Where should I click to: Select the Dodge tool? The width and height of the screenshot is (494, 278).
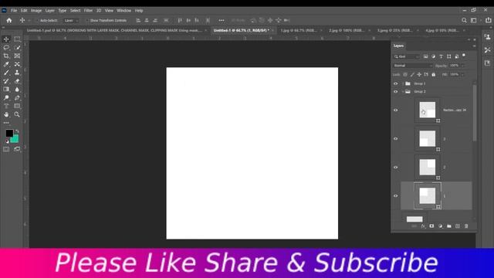[x=6, y=98]
